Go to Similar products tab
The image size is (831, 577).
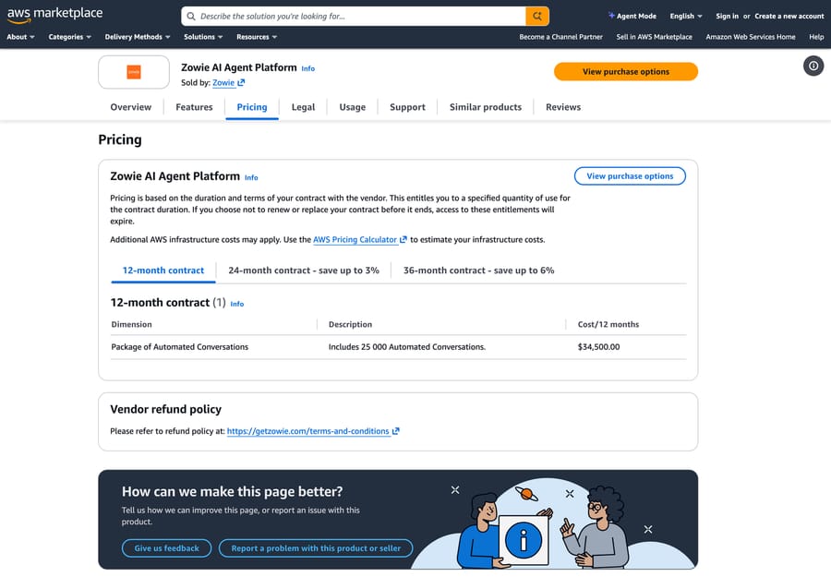[486, 107]
